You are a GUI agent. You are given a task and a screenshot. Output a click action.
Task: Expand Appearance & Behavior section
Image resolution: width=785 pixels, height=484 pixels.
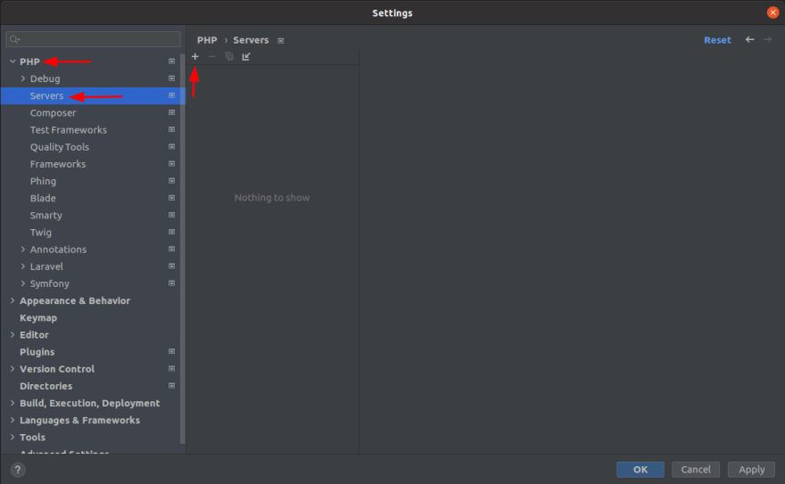tap(12, 300)
